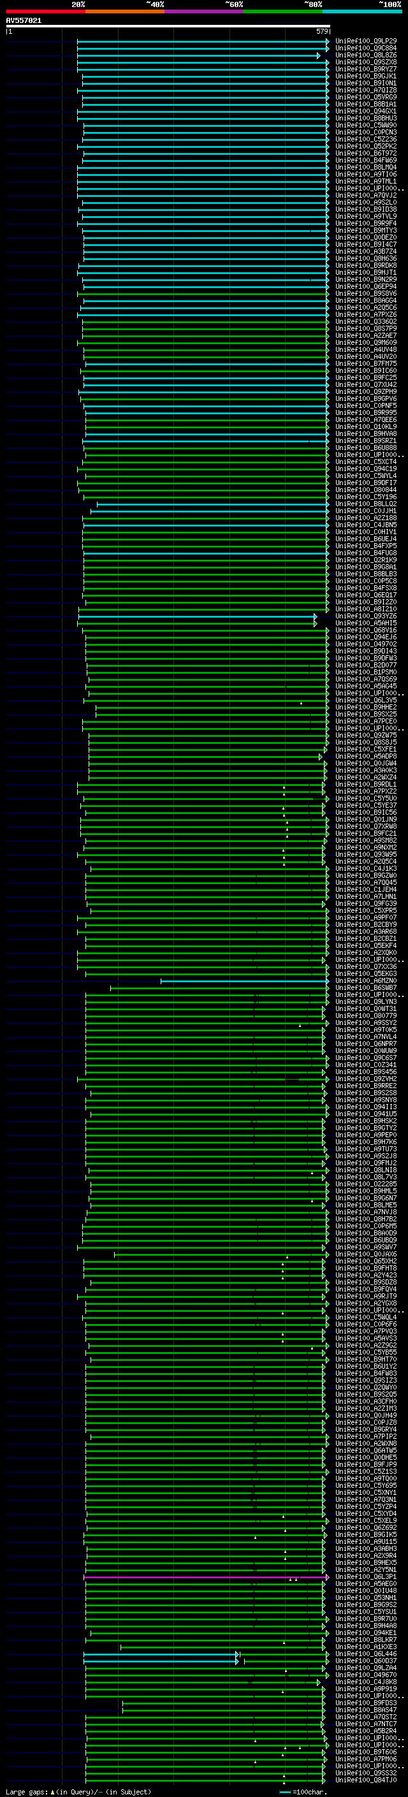Click label UniRef100_Q6L3P1
The width and height of the screenshot is (408, 1797).
[366, 1576]
